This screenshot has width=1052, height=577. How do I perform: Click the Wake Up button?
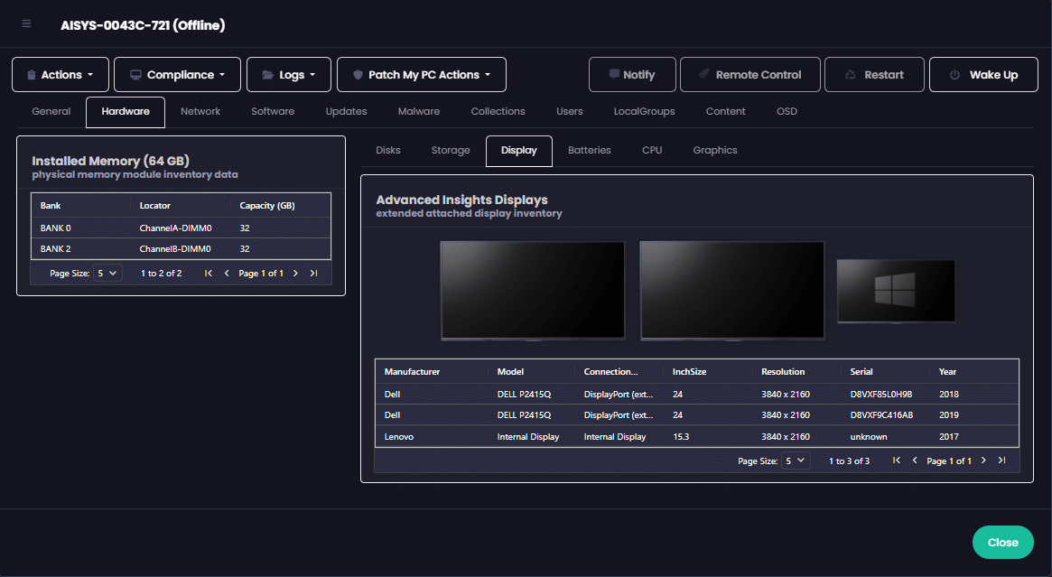click(986, 75)
